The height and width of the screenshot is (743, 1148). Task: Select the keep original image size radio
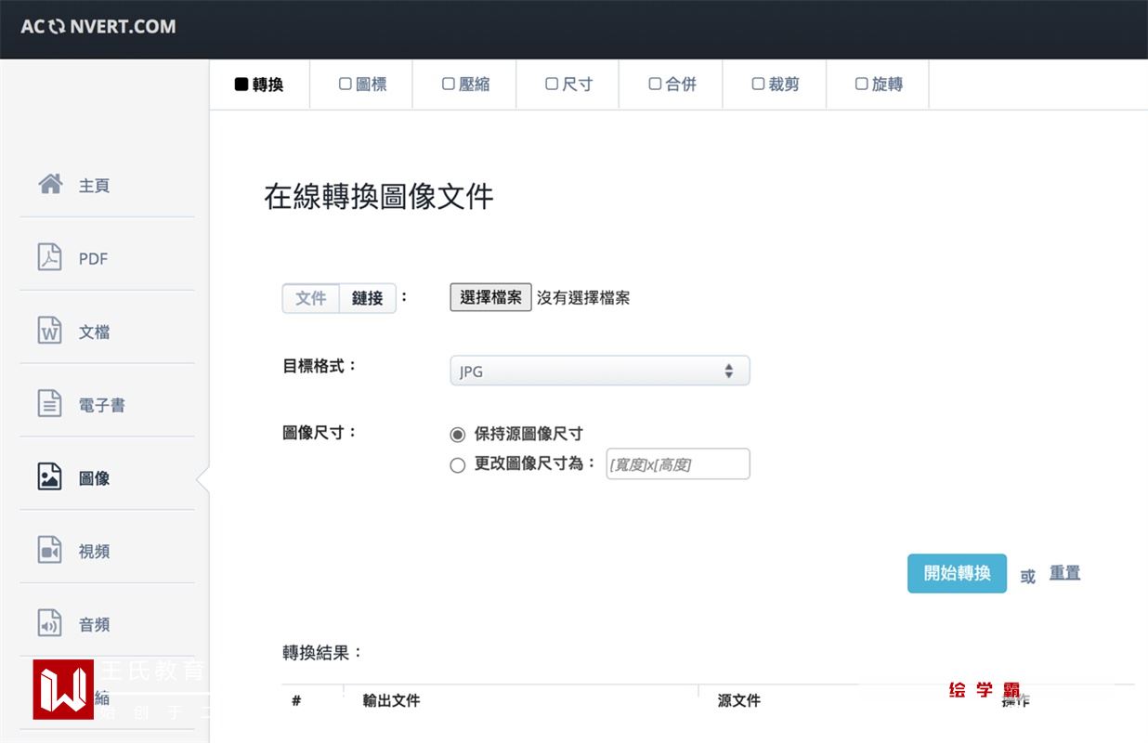(457, 435)
